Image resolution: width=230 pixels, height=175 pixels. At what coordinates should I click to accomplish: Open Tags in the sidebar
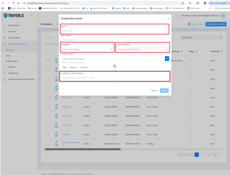click(x=8, y=55)
